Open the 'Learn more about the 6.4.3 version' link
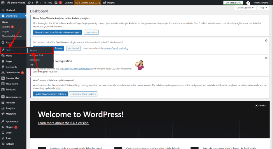The image size is (273, 149). click(x=64, y=123)
